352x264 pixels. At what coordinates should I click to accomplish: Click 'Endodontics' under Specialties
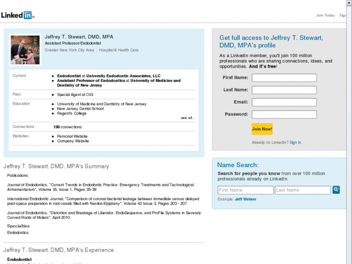[x=18, y=233]
